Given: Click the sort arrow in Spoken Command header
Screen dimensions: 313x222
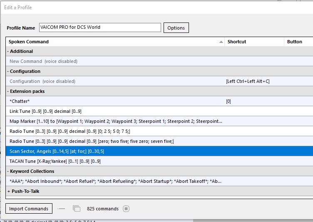Looking at the screenshot, I should pyautogui.click(x=221, y=42).
